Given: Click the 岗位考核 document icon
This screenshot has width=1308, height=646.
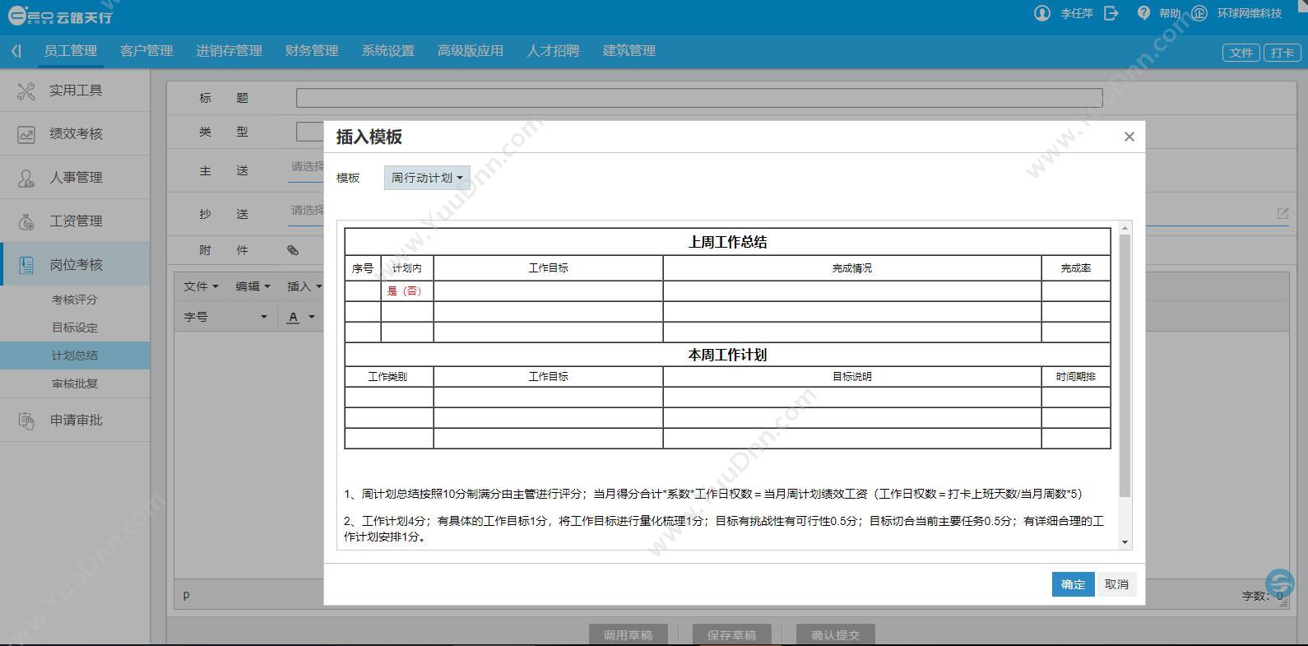Looking at the screenshot, I should click(26, 265).
